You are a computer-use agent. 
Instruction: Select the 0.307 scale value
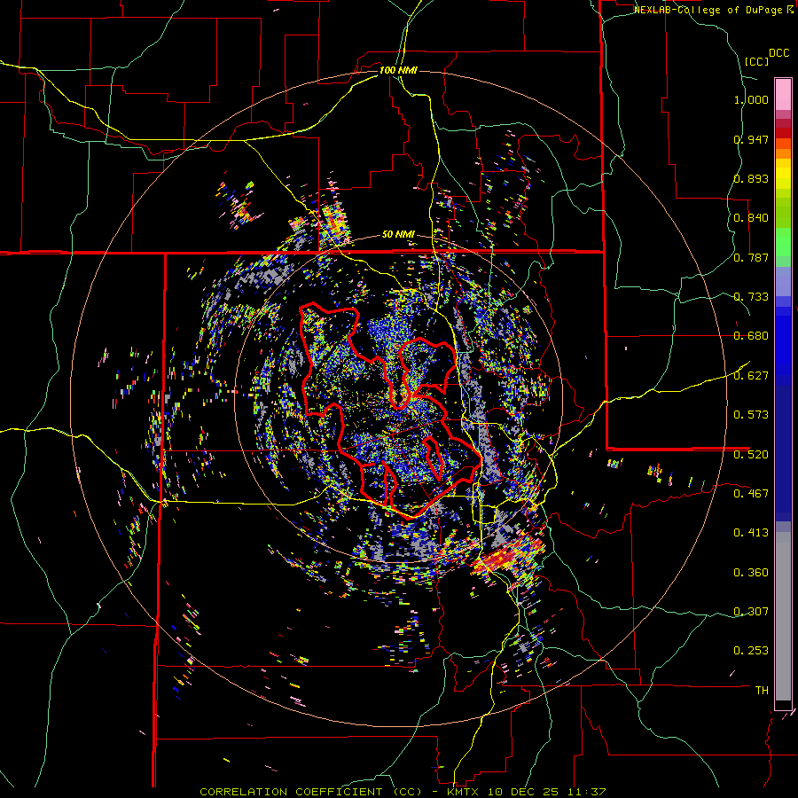751,611
